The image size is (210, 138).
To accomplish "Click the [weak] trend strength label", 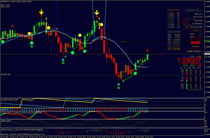I will pos(196,46).
